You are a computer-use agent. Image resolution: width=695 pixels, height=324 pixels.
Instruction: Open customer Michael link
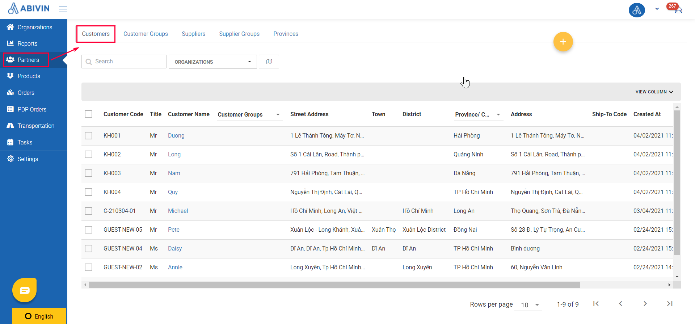[178, 211]
